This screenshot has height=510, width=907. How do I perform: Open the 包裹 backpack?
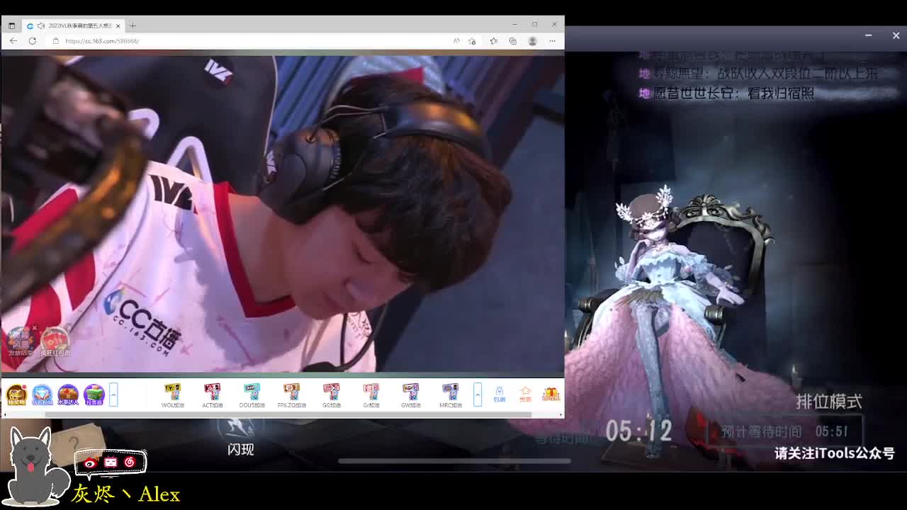[500, 395]
